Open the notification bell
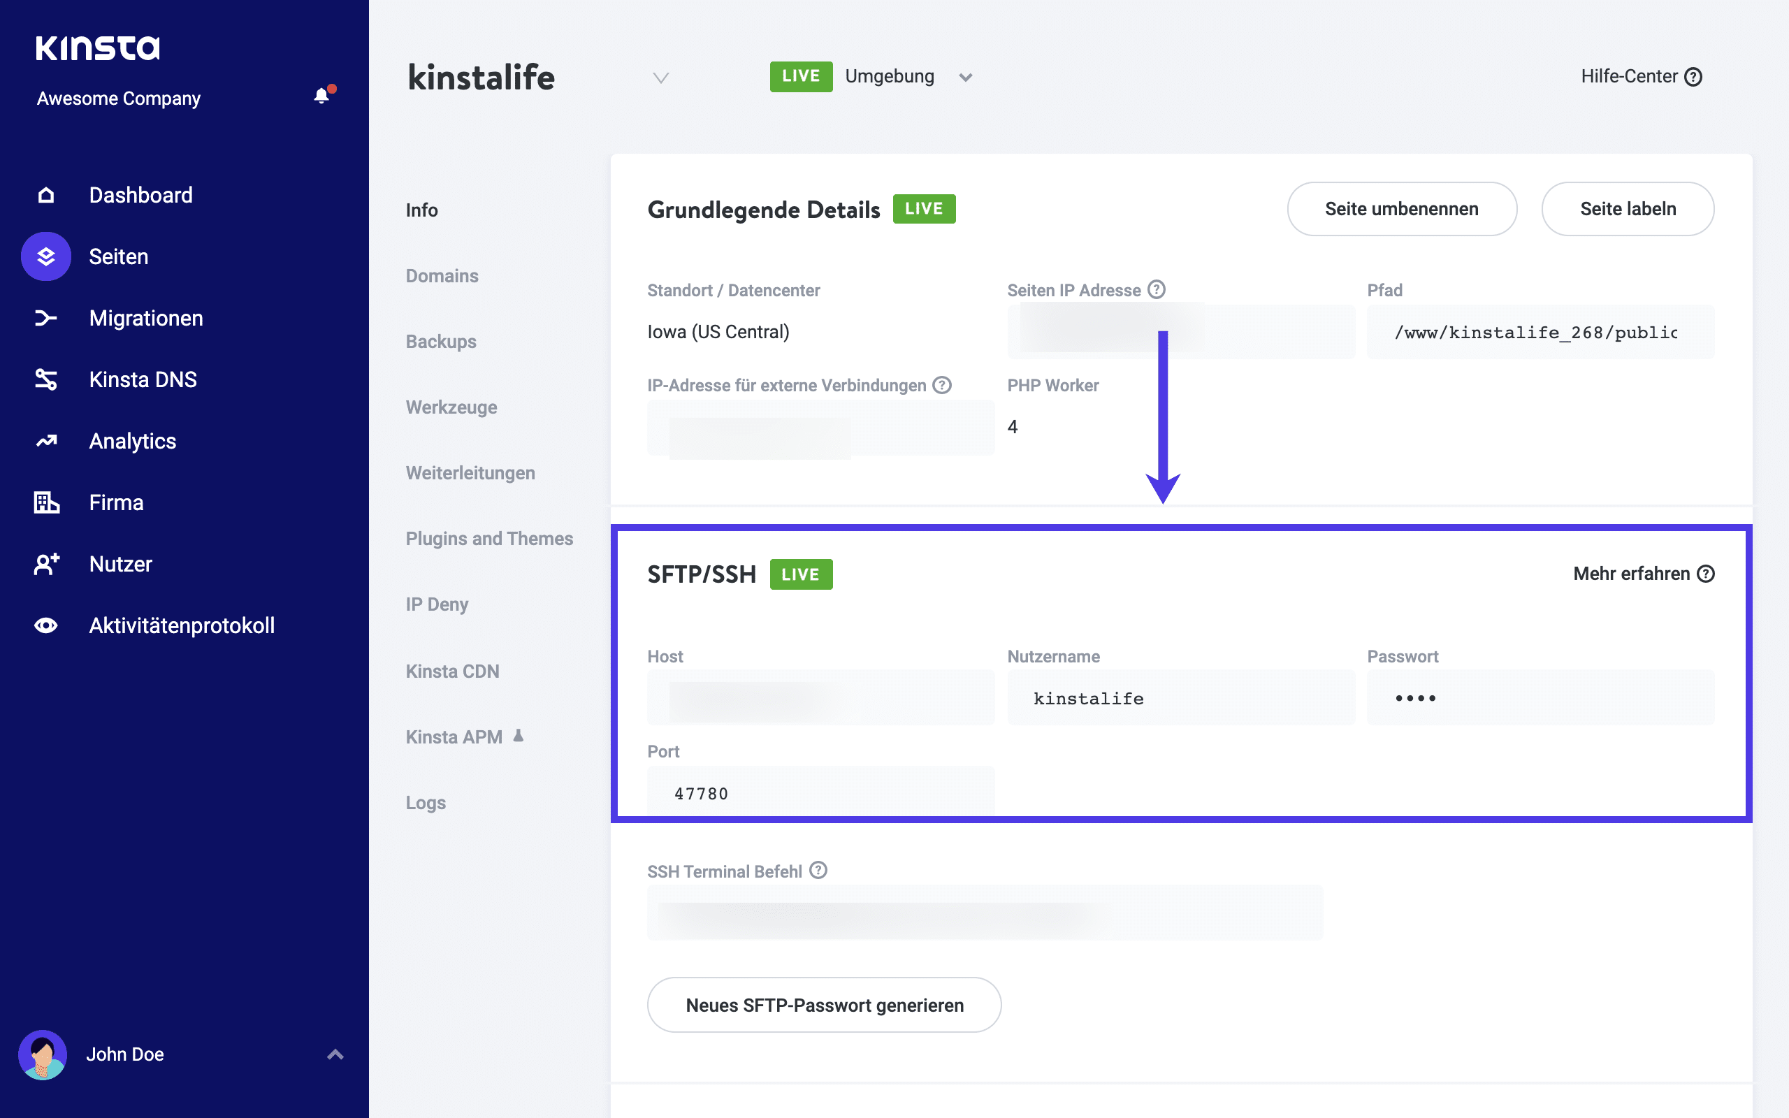 click(321, 96)
